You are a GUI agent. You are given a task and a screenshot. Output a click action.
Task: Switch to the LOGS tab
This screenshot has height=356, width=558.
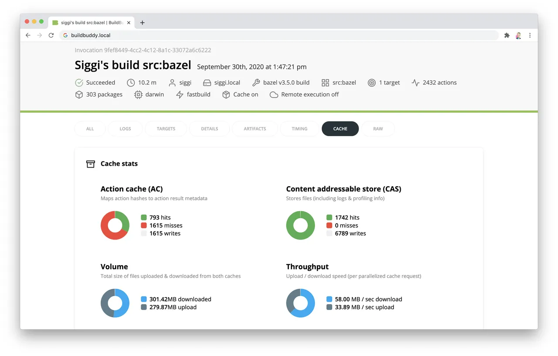(125, 129)
